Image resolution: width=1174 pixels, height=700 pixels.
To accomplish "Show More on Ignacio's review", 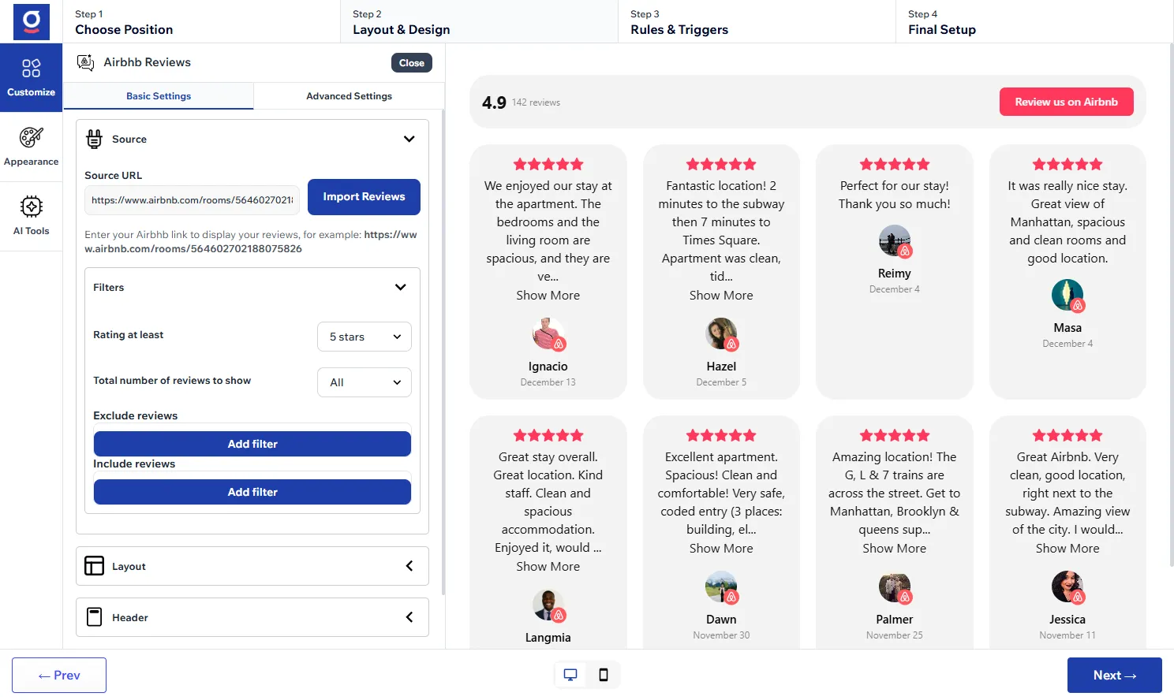I will [x=548, y=295].
